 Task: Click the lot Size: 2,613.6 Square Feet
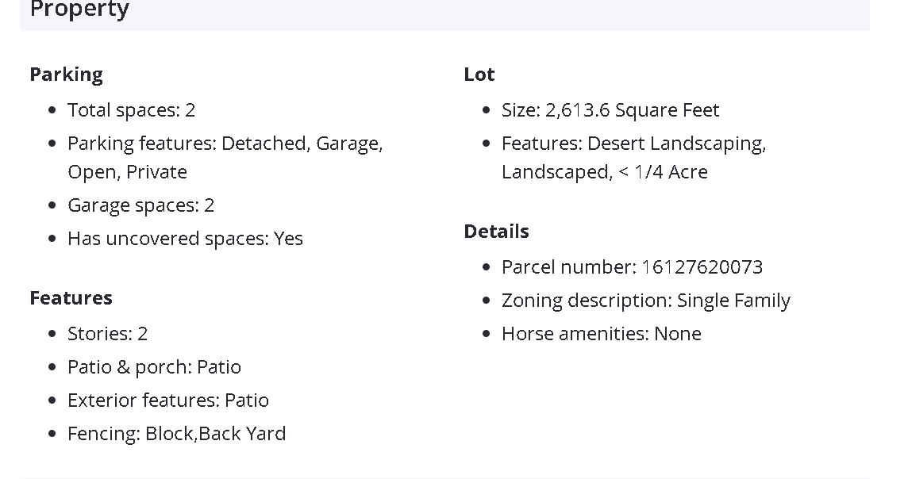[x=610, y=110]
